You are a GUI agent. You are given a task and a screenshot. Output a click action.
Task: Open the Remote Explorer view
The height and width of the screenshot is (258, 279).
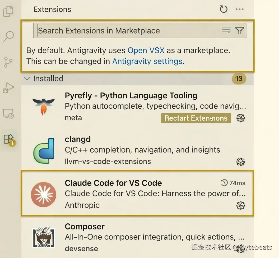(8, 114)
